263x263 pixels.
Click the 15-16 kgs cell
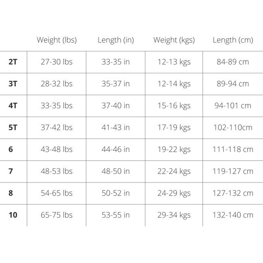click(x=174, y=106)
